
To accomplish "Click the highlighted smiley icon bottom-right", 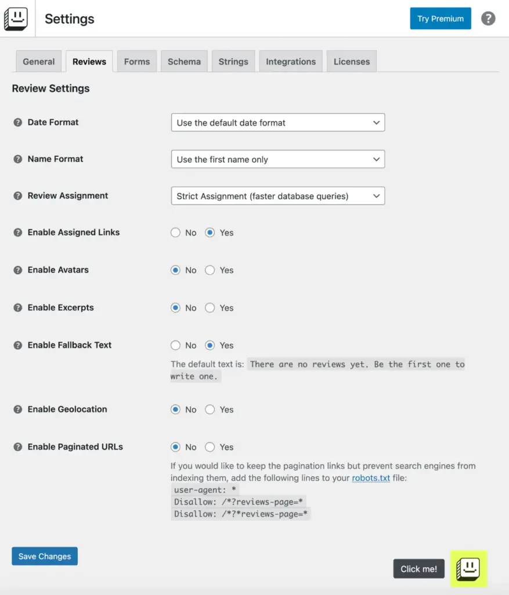I will click(468, 569).
